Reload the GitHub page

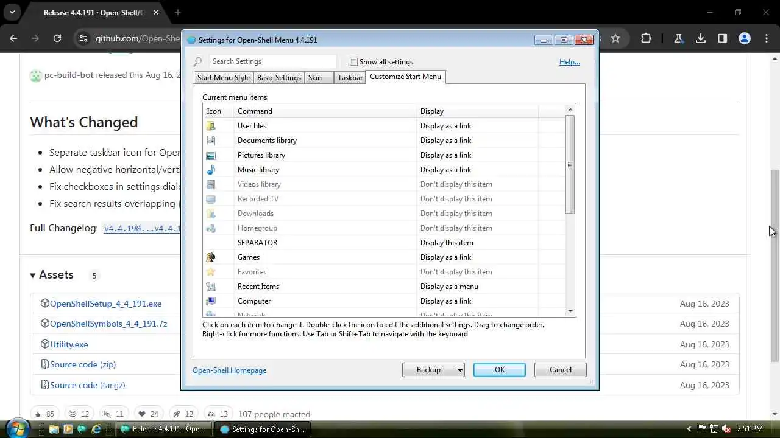[x=57, y=38]
